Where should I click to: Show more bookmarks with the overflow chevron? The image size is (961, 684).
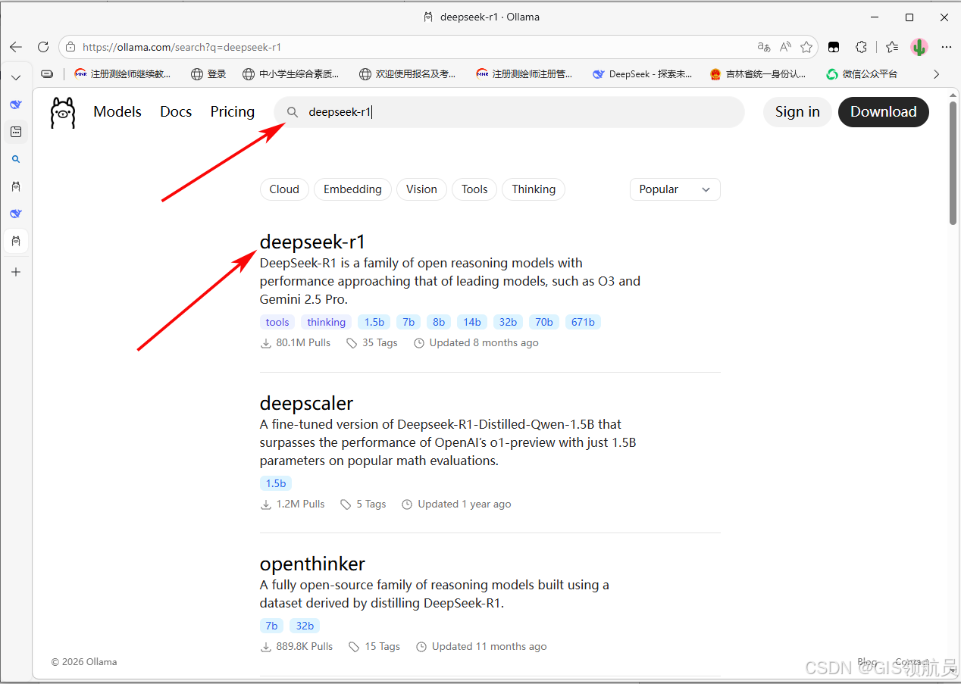tap(936, 74)
